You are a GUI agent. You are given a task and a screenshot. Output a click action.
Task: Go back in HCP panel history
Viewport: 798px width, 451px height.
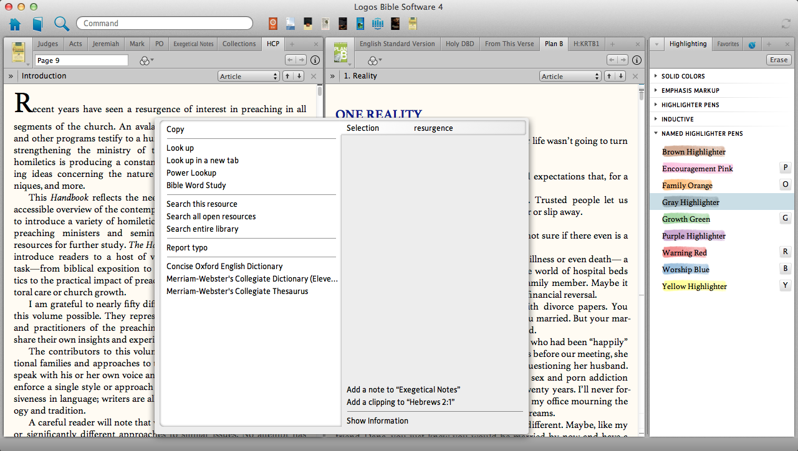tap(291, 60)
